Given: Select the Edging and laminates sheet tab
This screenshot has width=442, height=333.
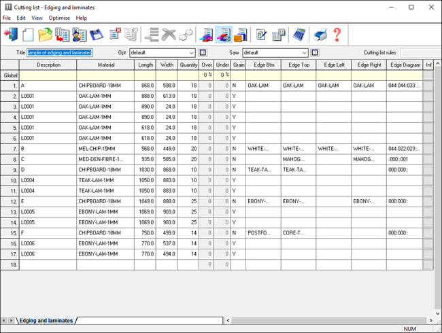Looking at the screenshot, I should (x=46, y=320).
